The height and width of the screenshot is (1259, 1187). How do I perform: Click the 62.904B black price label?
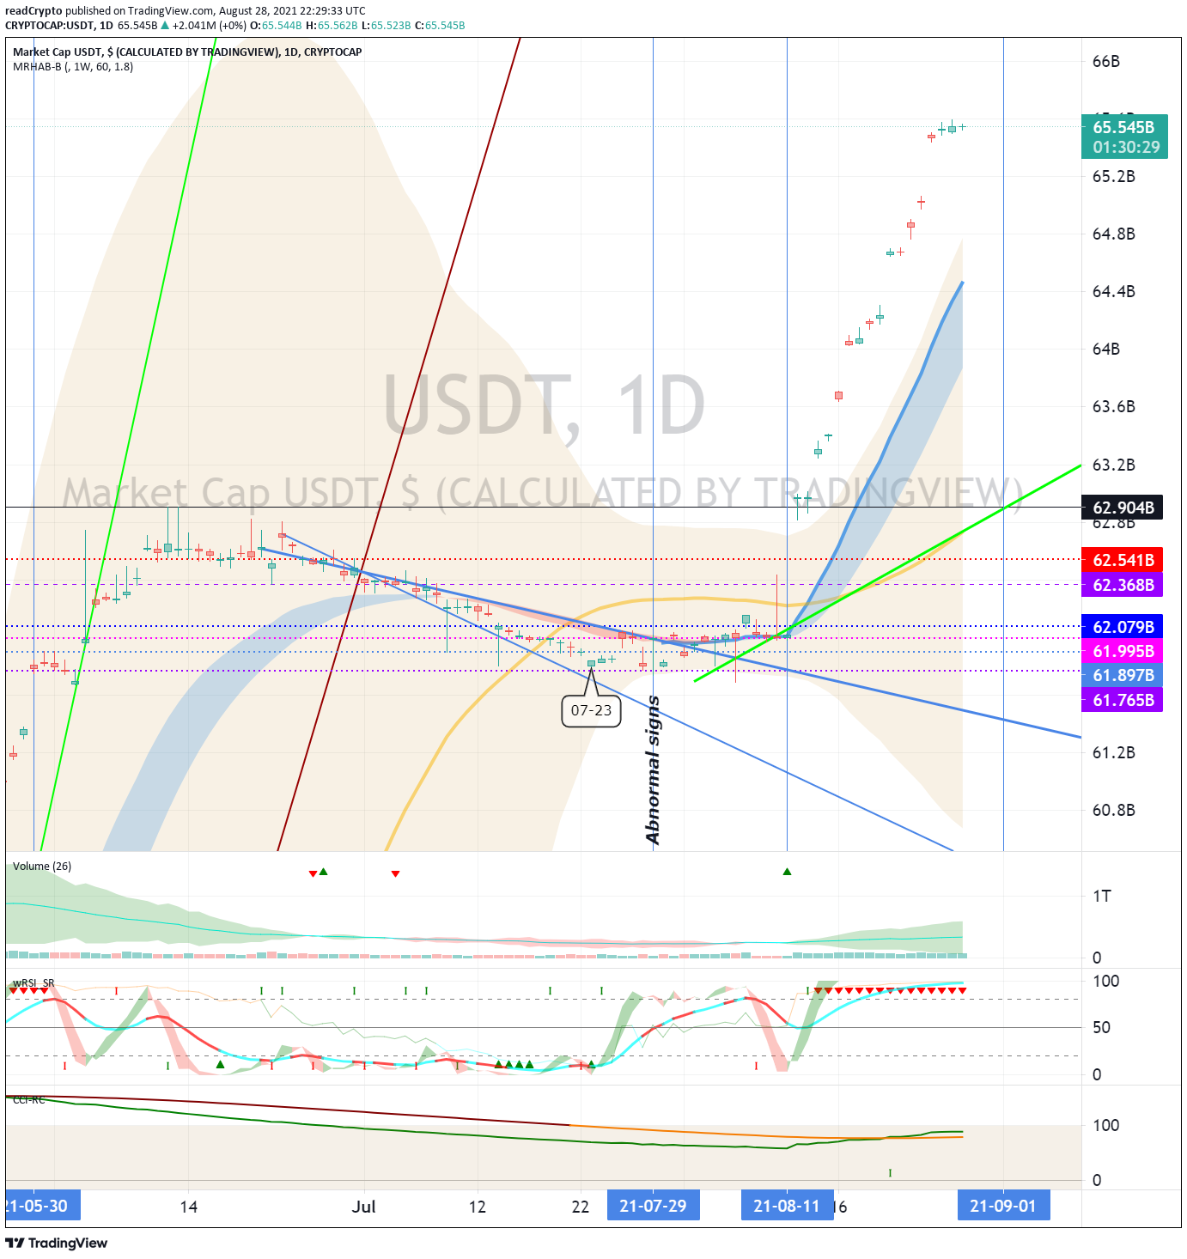[1123, 508]
